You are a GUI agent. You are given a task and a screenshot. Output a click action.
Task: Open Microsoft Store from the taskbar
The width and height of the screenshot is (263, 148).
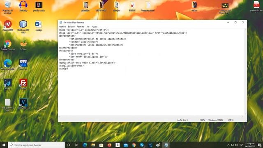click(x=102, y=145)
